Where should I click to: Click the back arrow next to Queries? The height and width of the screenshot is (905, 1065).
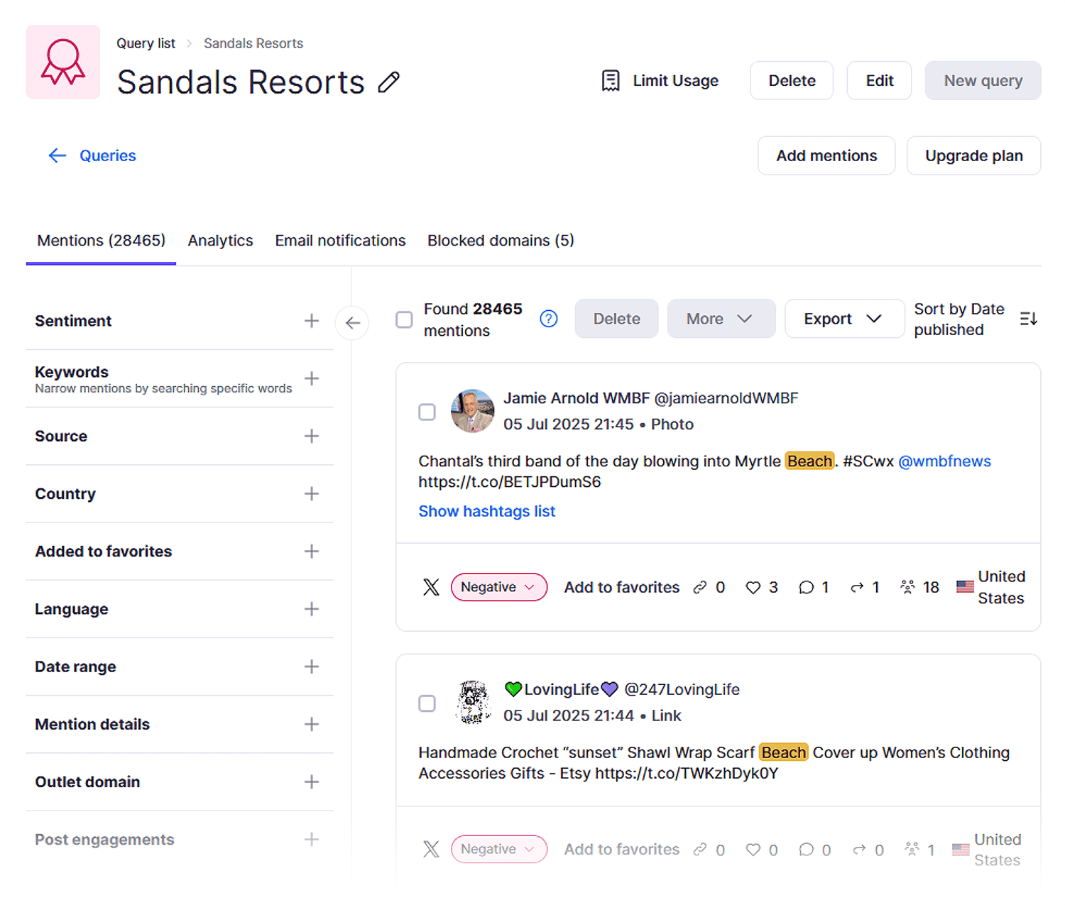click(58, 156)
